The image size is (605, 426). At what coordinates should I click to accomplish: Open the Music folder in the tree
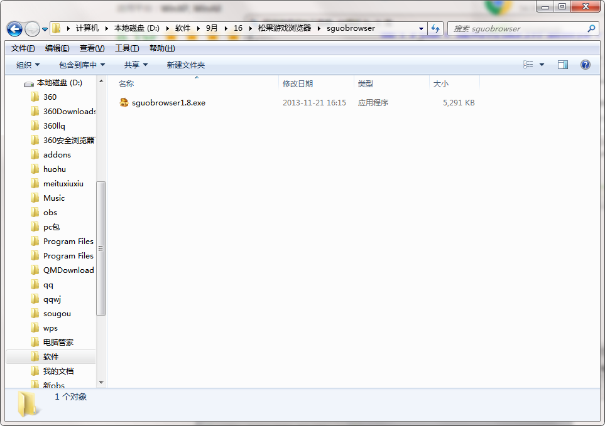tap(54, 198)
